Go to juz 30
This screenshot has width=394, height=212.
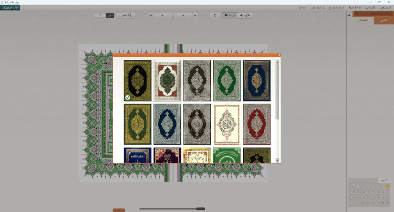(362, 203)
